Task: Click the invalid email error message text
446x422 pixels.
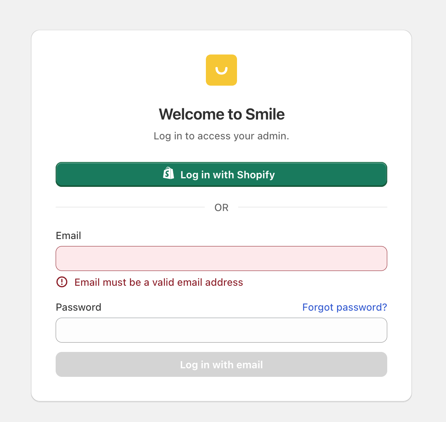Action: [x=159, y=282]
